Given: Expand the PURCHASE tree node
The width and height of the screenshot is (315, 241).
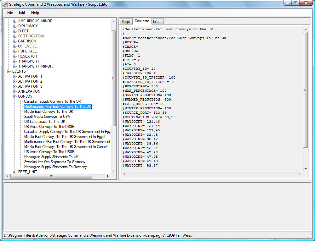Looking at the screenshot, I should (x=15, y=51).
